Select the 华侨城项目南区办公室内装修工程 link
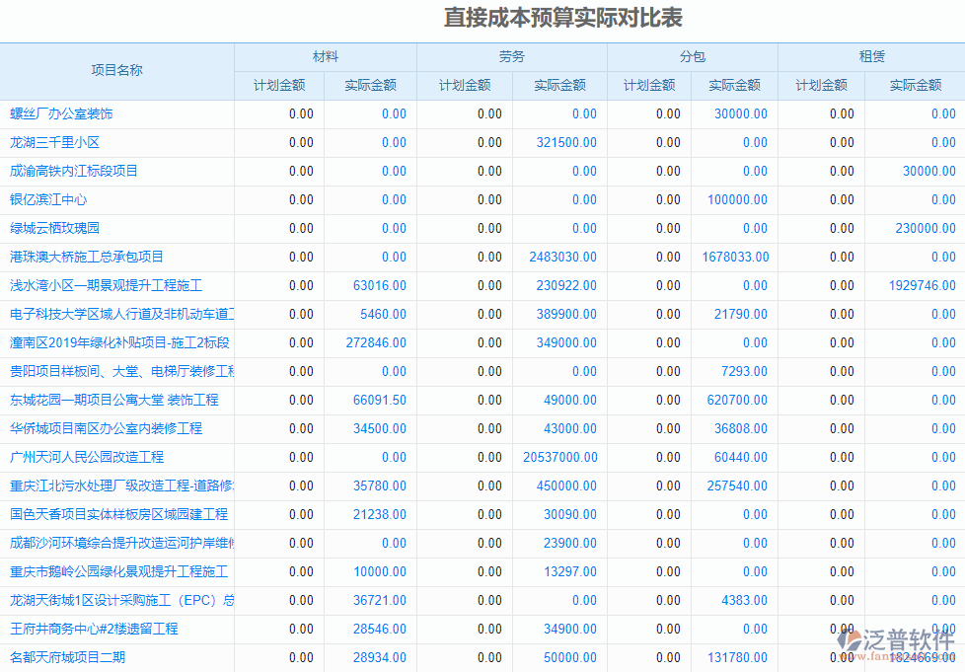Image resolution: width=965 pixels, height=672 pixels. [x=107, y=428]
